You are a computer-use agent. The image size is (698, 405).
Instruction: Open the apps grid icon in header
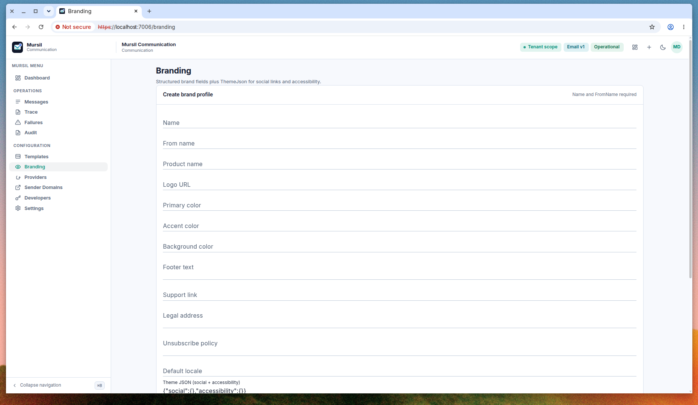pyautogui.click(x=635, y=47)
